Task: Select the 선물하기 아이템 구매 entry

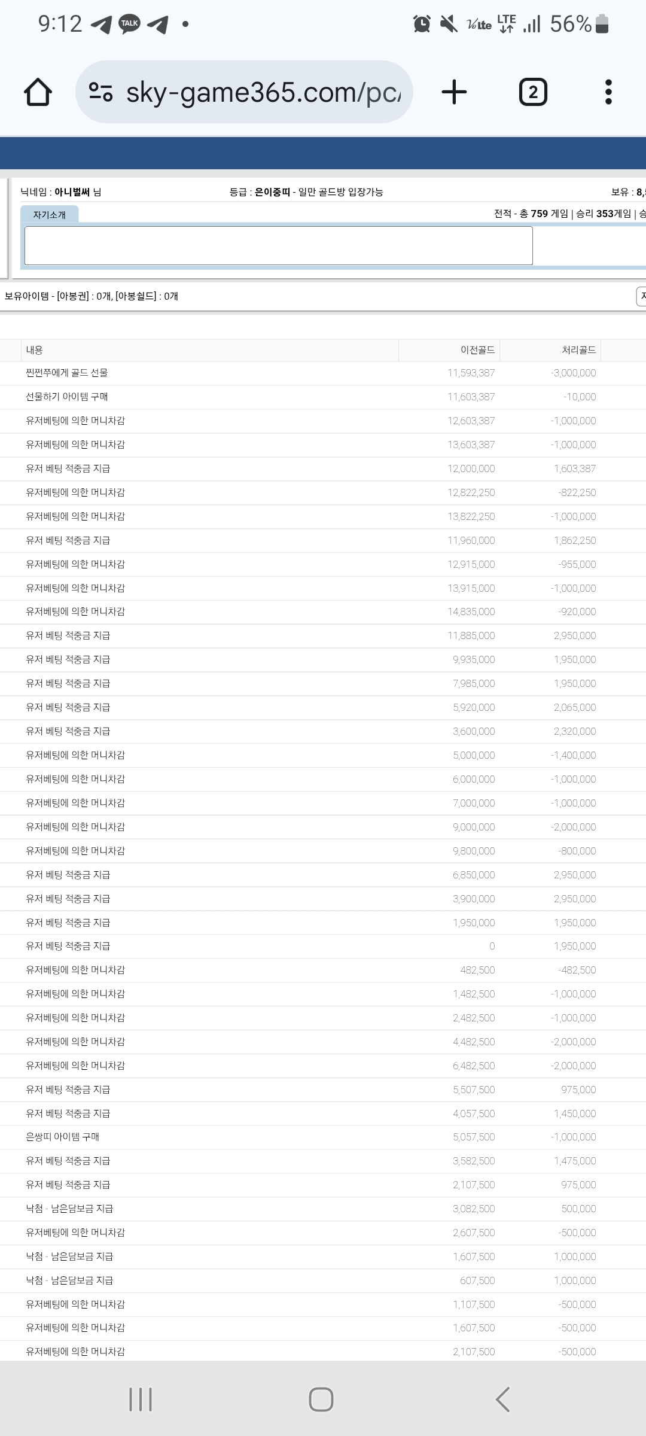Action: point(67,397)
